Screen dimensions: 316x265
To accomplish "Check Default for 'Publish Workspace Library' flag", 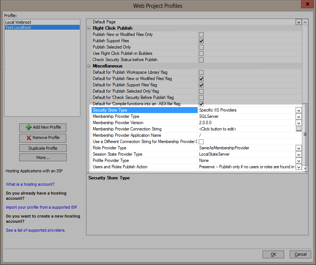I will click(201, 72).
